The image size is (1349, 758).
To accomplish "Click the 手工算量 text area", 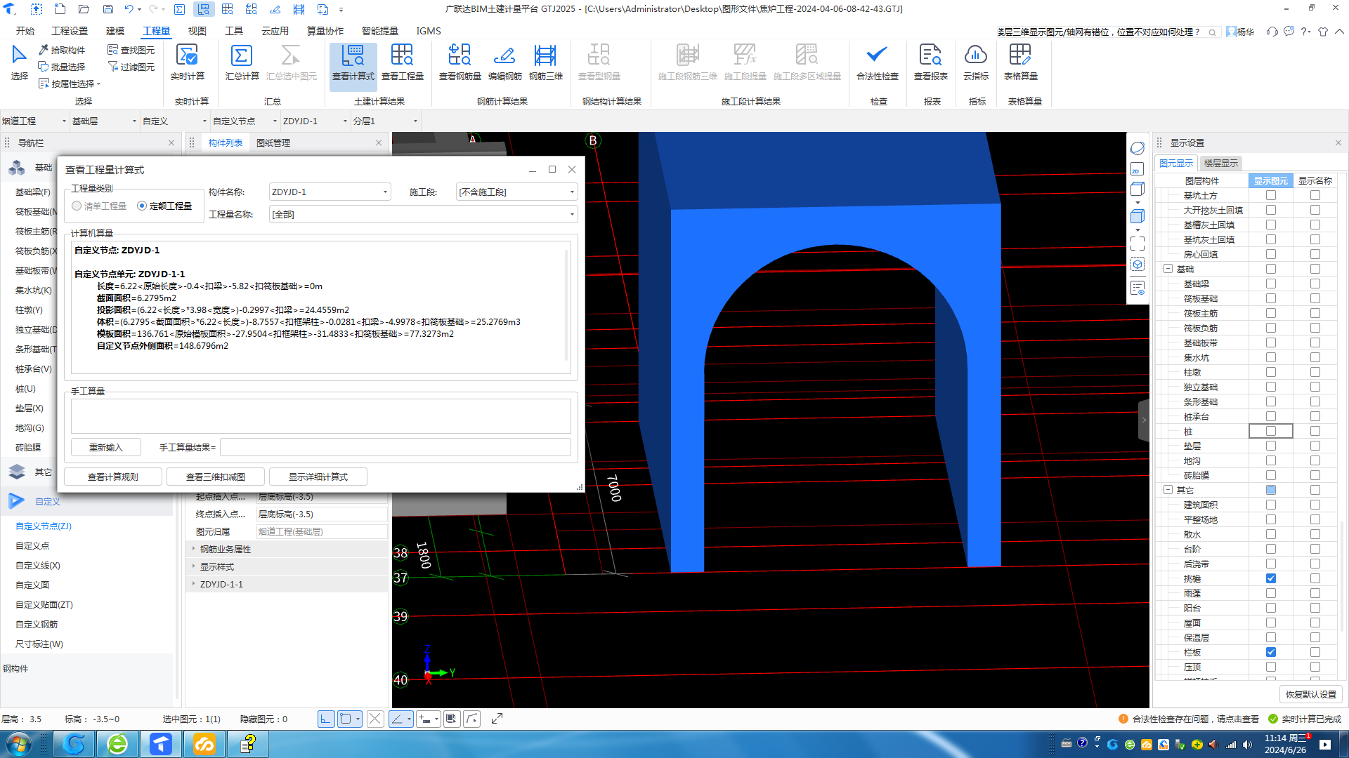I will coord(320,416).
